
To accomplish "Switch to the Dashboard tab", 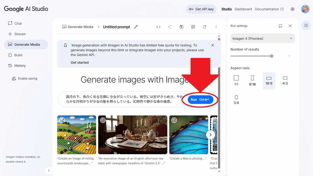I will pos(243,9).
